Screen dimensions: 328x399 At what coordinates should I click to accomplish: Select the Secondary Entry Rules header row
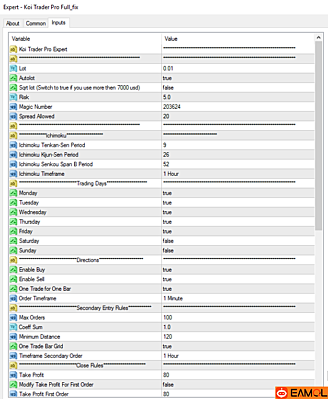pos(162,308)
